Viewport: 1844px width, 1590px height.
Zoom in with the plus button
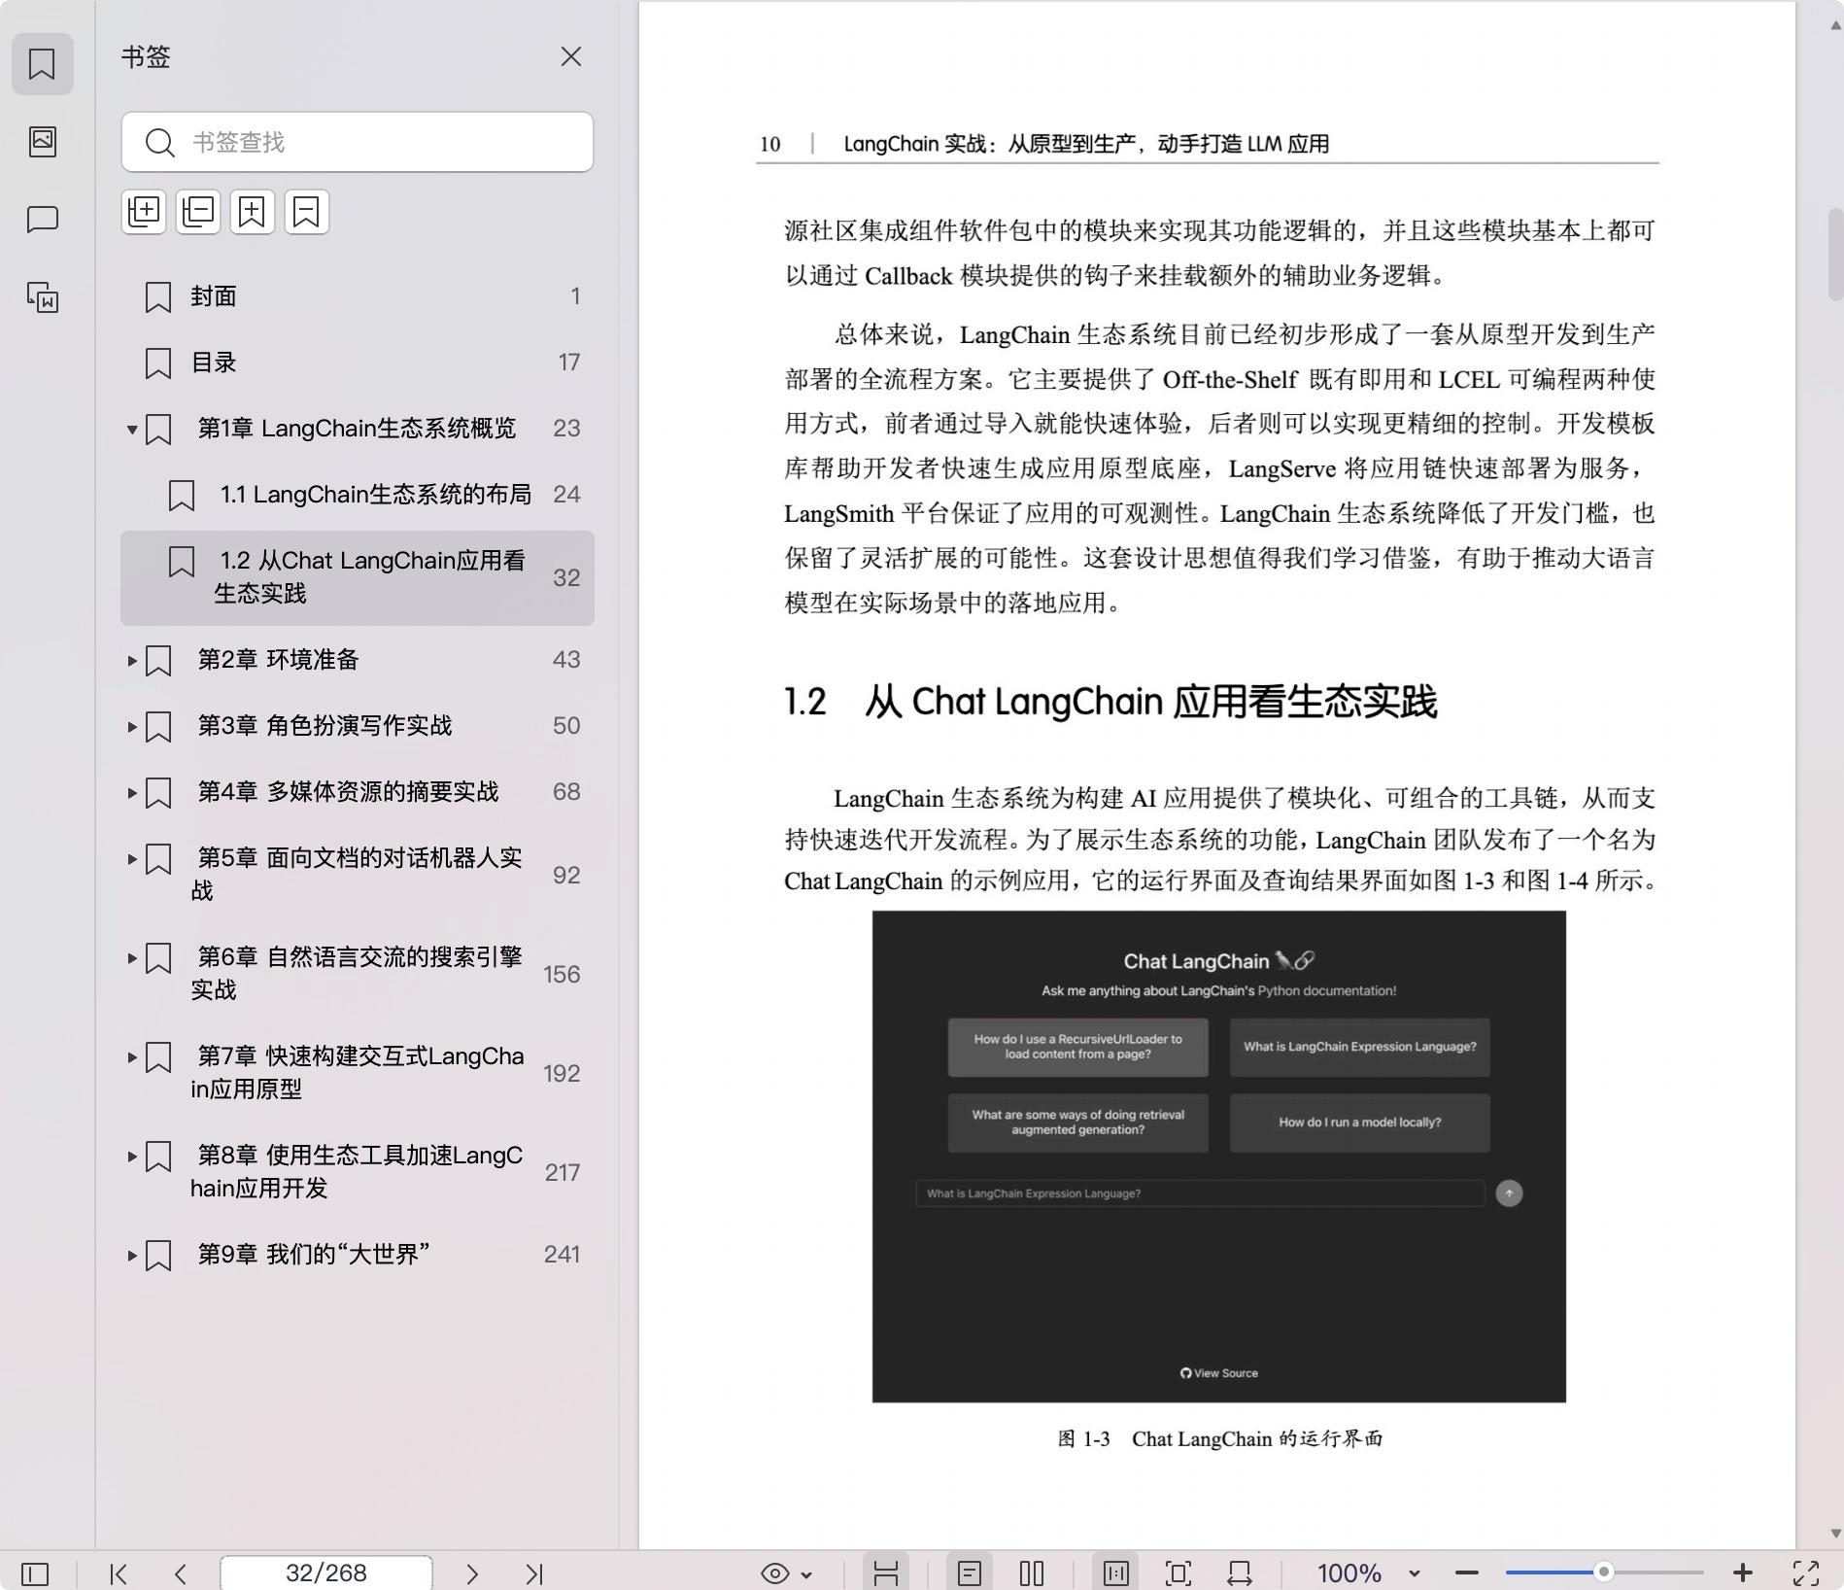tap(1743, 1573)
